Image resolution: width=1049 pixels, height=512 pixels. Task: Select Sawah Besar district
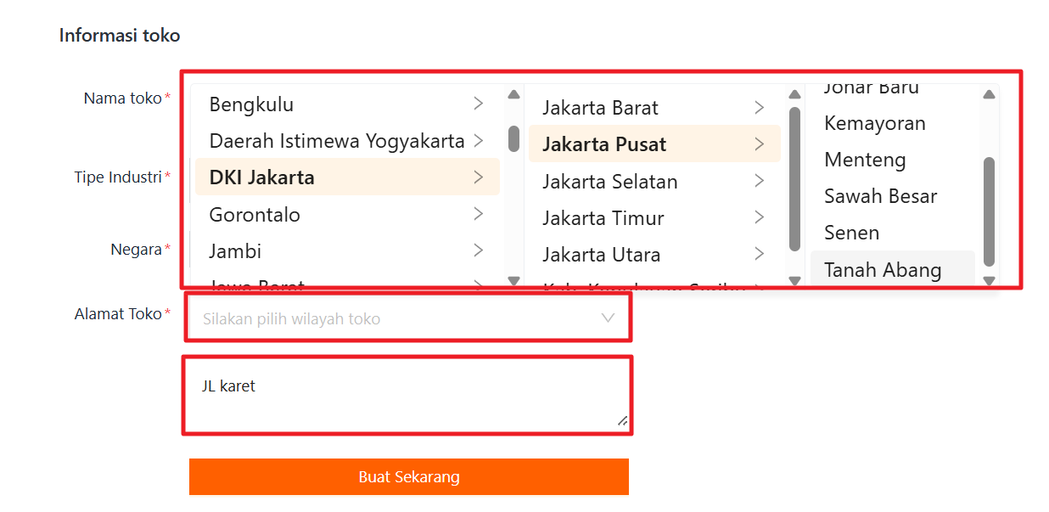pyautogui.click(x=881, y=196)
